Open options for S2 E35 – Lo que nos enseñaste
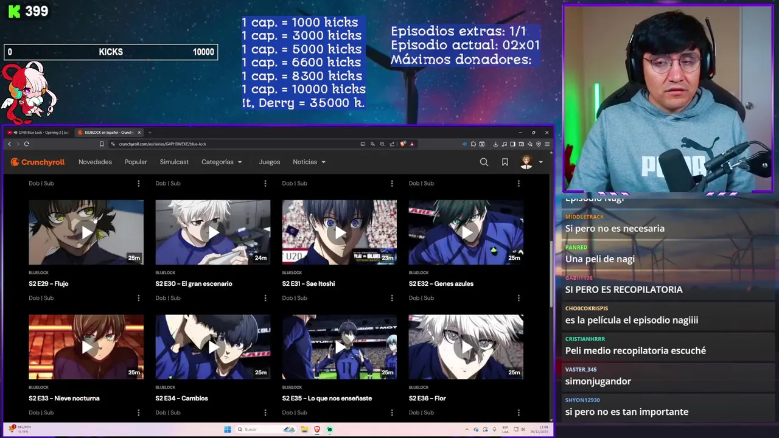The width and height of the screenshot is (779, 438). [x=391, y=412]
